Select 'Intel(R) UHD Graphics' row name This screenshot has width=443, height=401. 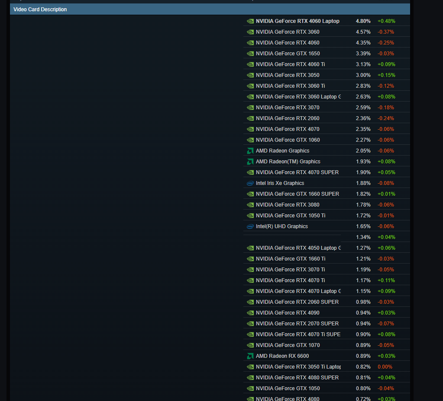coord(282,226)
